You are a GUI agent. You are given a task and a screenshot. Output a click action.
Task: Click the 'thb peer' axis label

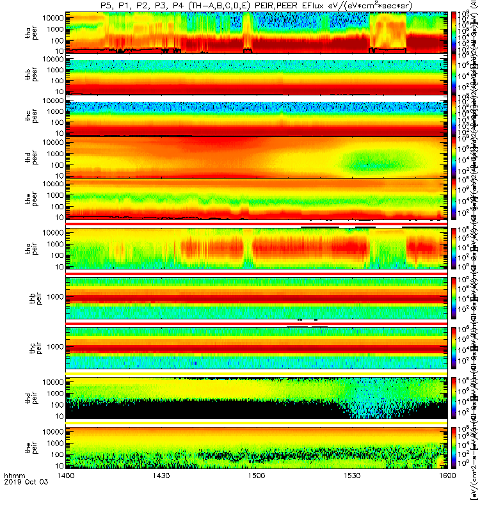pos(31,74)
